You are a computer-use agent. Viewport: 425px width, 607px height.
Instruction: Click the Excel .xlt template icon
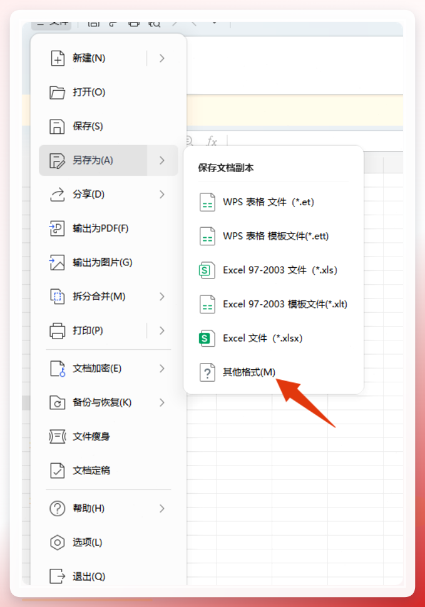click(207, 304)
